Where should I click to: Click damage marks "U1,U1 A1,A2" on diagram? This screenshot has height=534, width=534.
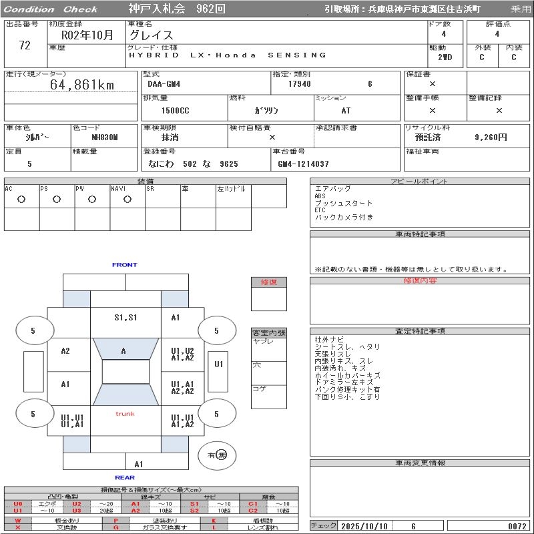click(182, 421)
